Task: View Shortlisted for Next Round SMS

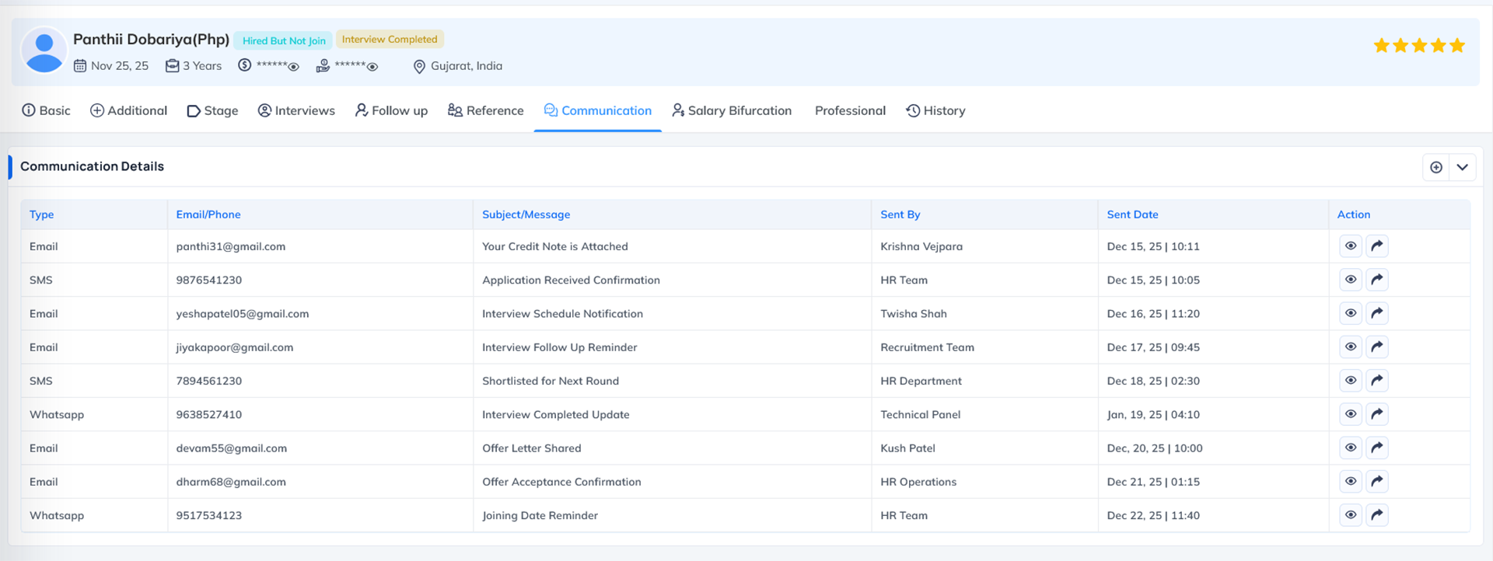Action: point(1351,381)
